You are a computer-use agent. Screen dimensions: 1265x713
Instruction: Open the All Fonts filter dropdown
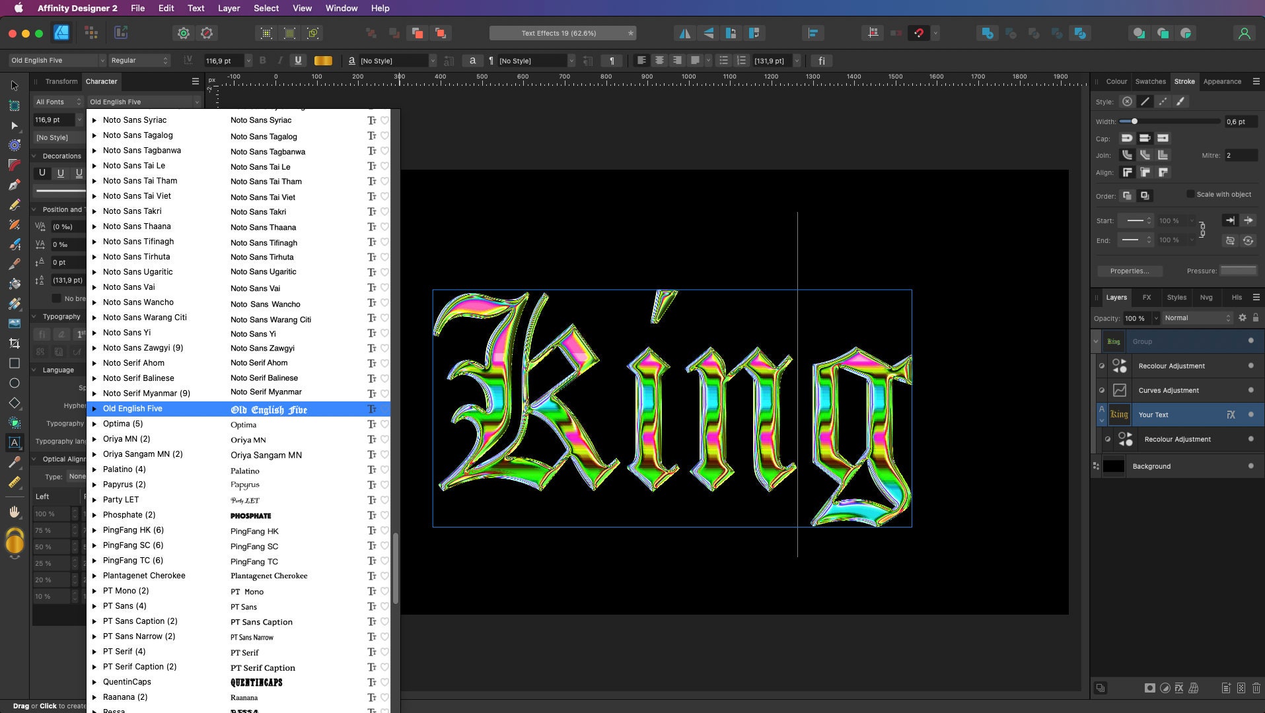pos(58,102)
